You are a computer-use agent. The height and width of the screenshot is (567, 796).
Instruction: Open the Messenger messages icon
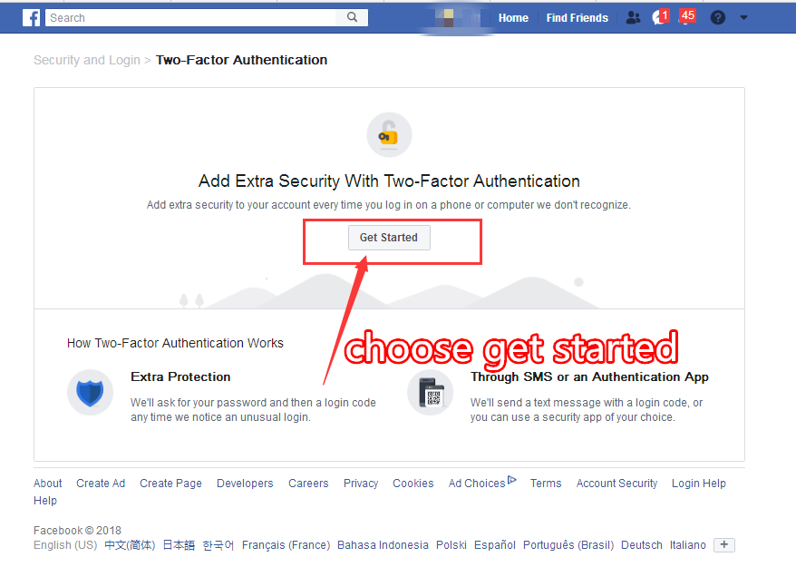(x=659, y=18)
